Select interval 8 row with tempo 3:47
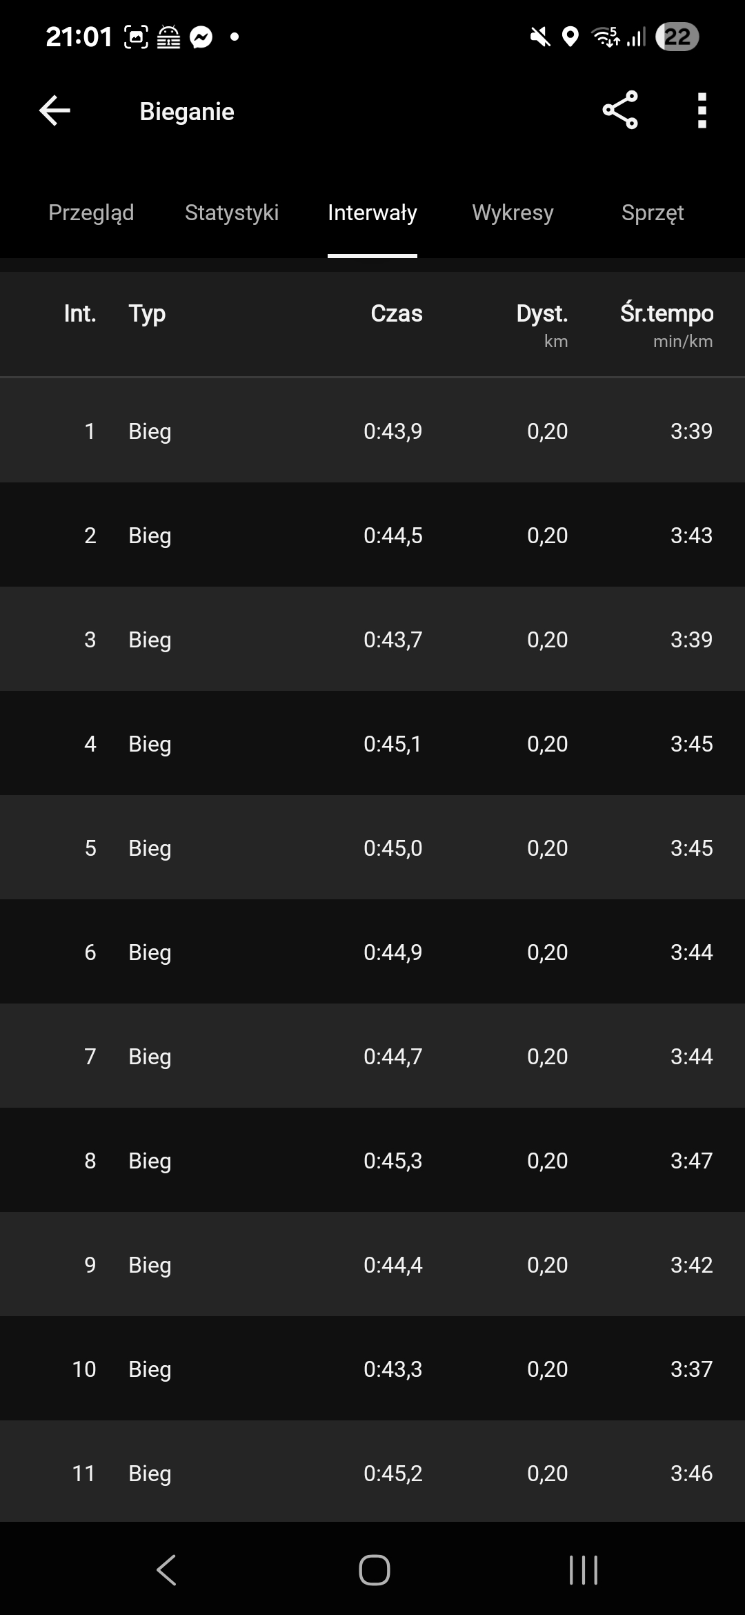The image size is (745, 1615). tap(372, 1161)
